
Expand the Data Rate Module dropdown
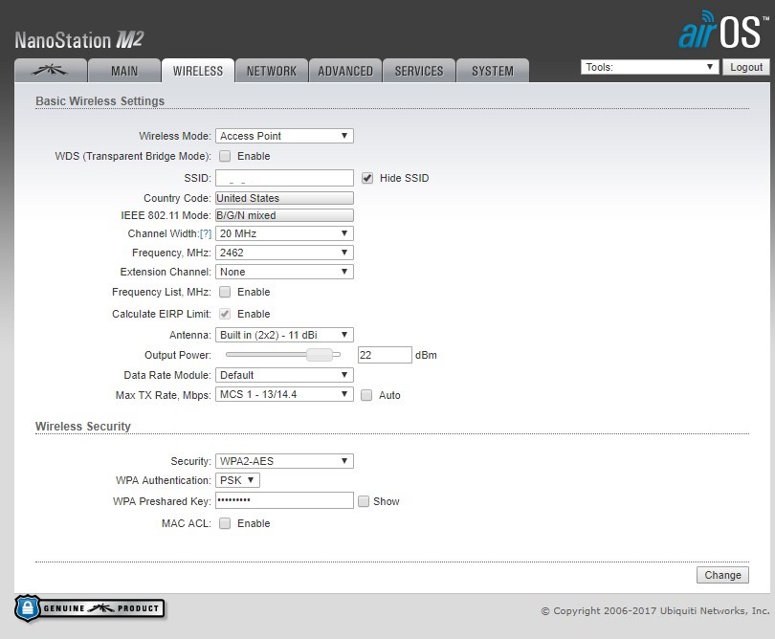(284, 375)
